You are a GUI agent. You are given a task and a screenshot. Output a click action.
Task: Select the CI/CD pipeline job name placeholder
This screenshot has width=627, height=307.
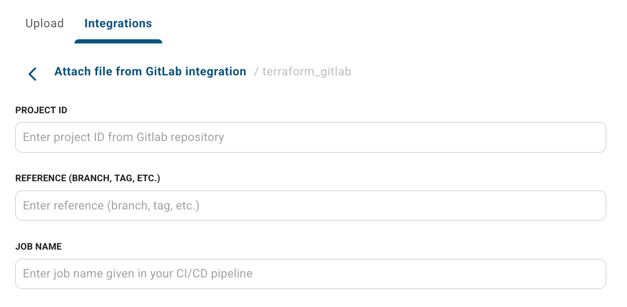click(138, 274)
